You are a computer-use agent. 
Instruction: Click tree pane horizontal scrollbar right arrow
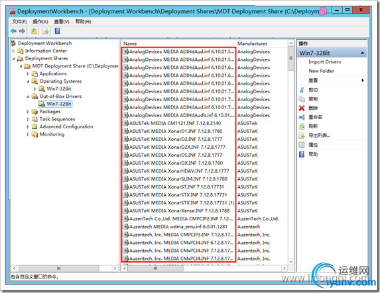point(115,269)
